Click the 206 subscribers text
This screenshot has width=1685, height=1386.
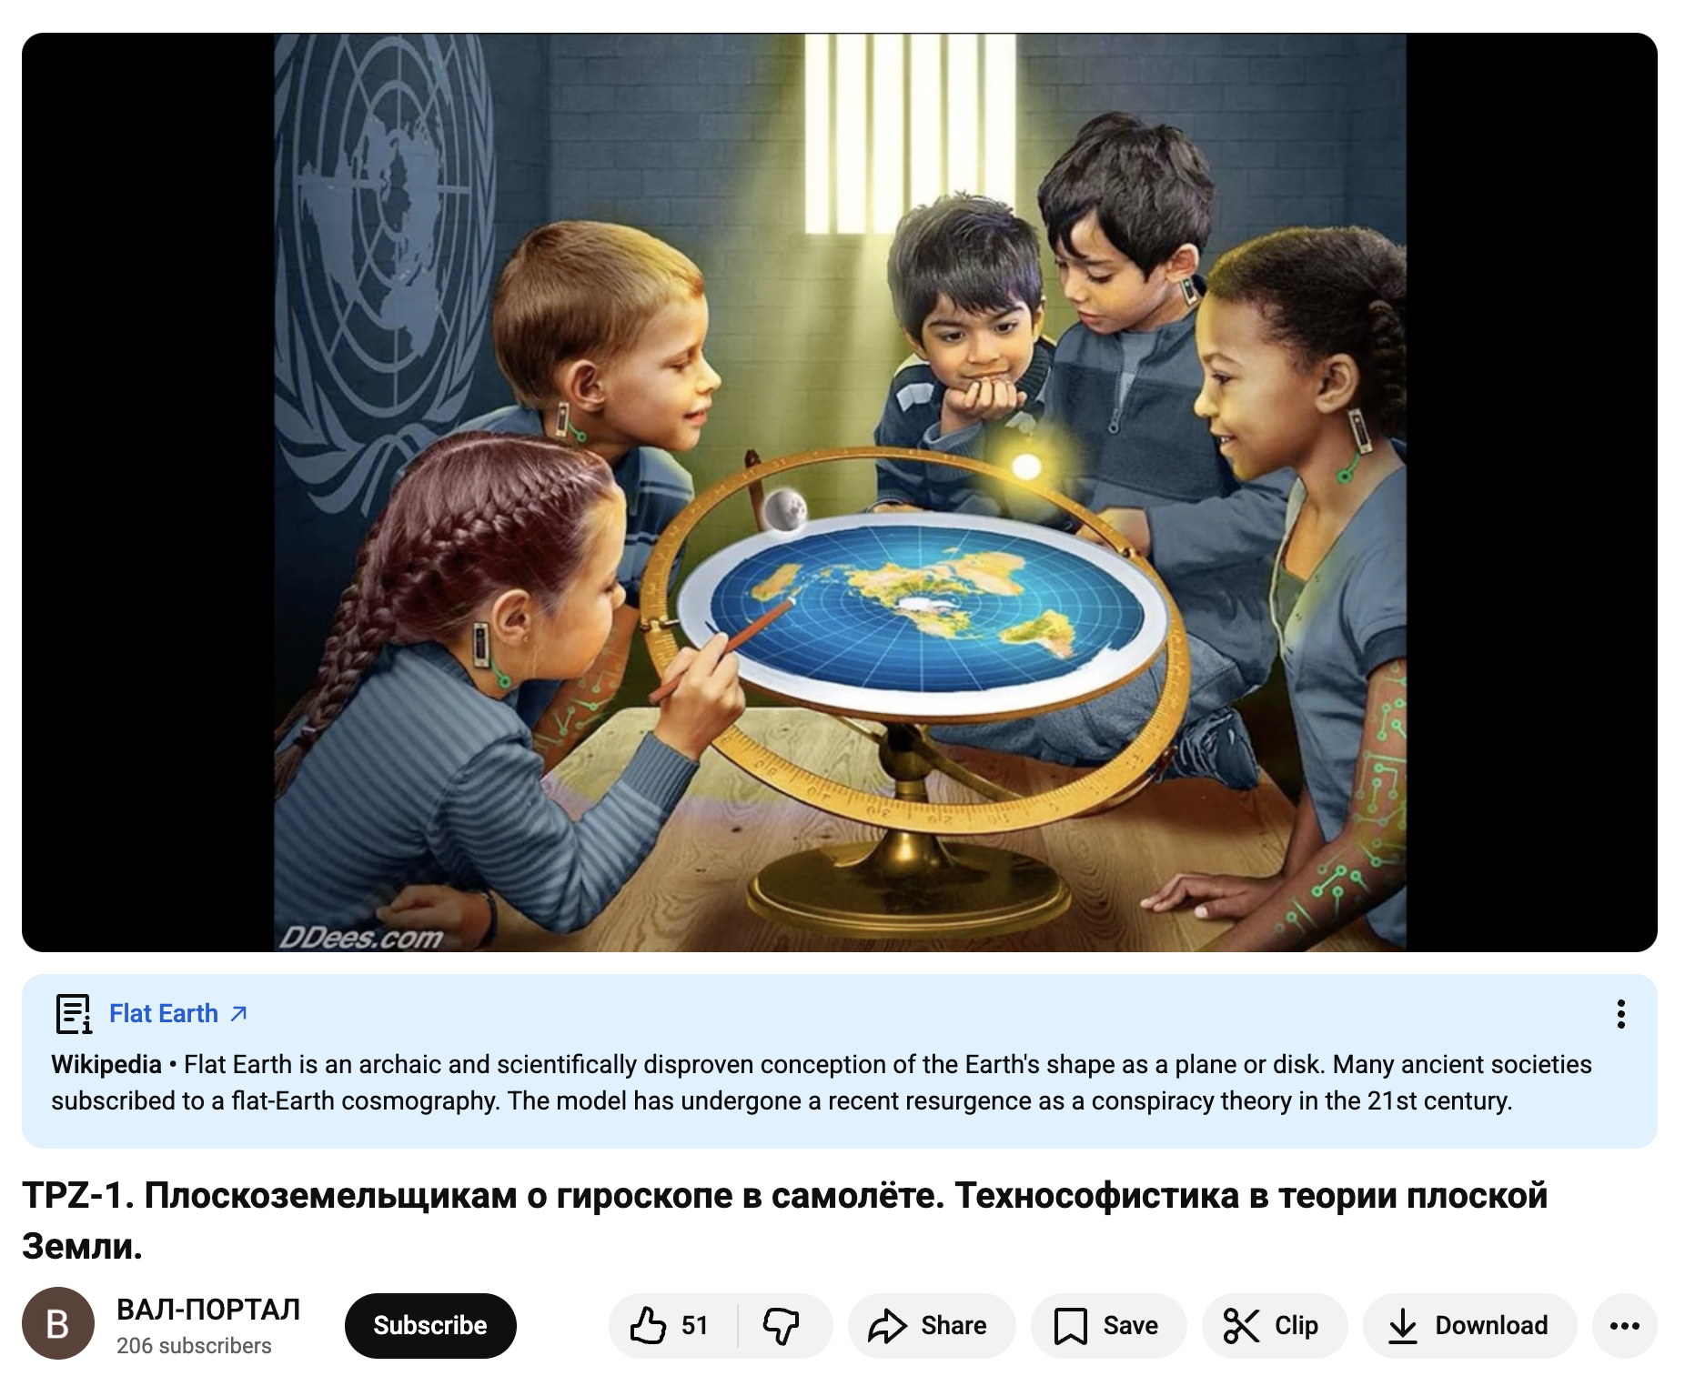pos(194,1345)
